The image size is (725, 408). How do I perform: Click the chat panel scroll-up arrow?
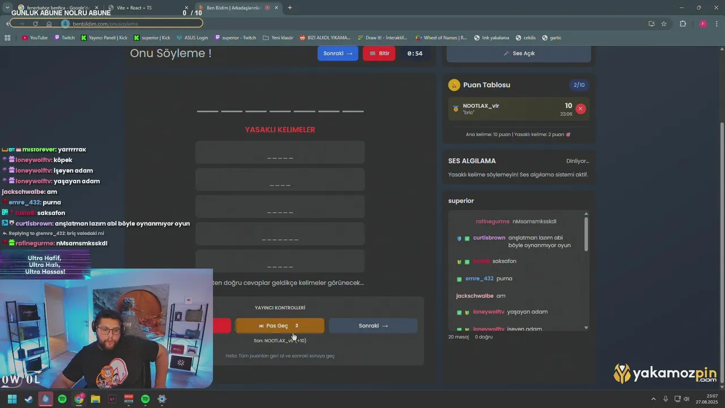(586, 214)
